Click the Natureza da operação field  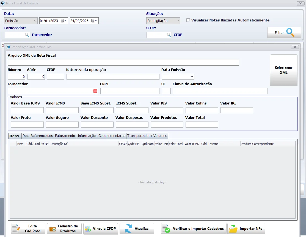[x=113, y=77]
